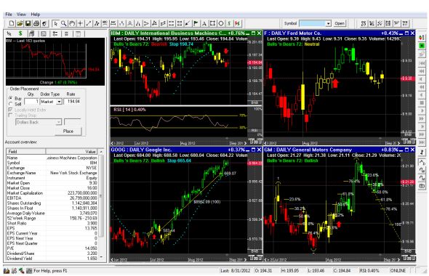Image resolution: width=429 pixels, height=276 pixels.
Task: Select the green flag marker tool
Action: 196,23
